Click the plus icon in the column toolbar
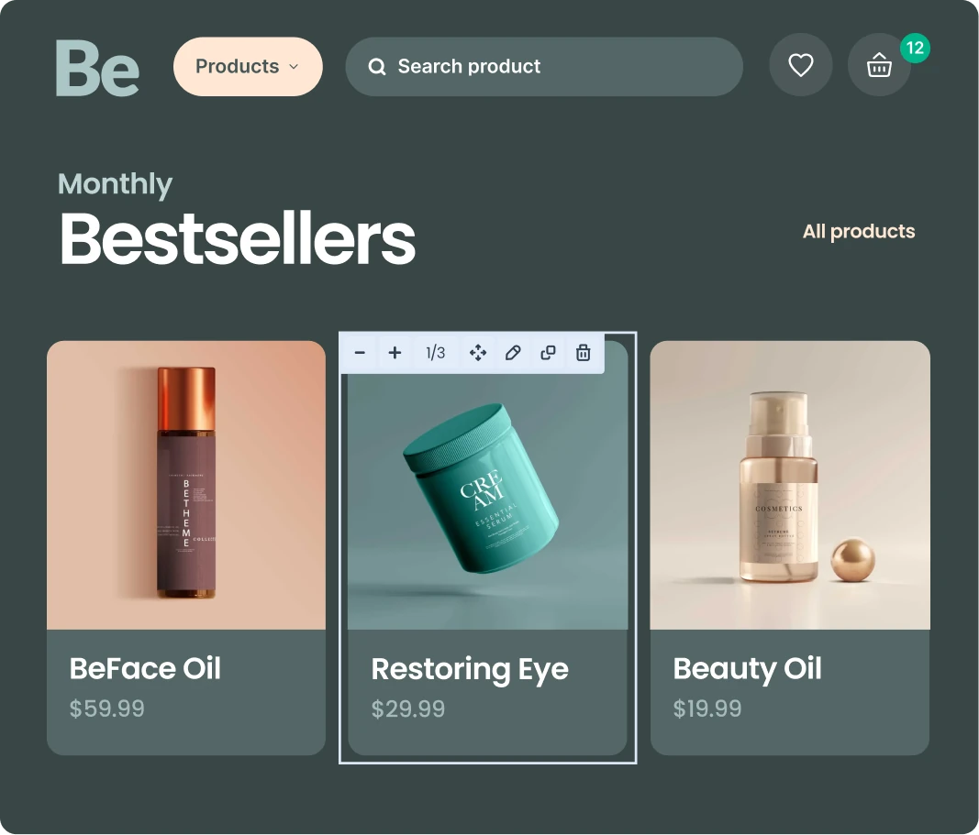Screen dimensions: 979x835 [x=395, y=353]
